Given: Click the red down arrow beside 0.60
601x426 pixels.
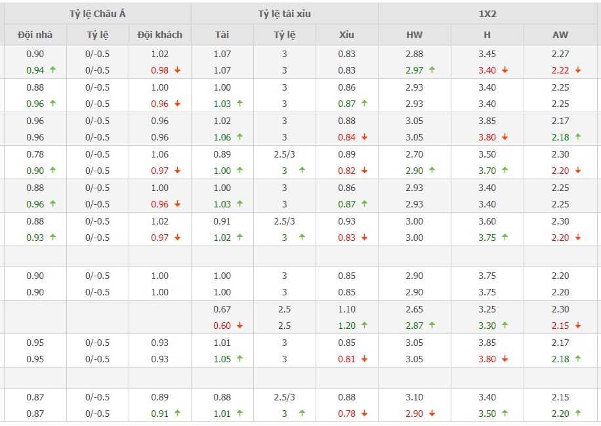Looking at the screenshot, I should [239, 326].
